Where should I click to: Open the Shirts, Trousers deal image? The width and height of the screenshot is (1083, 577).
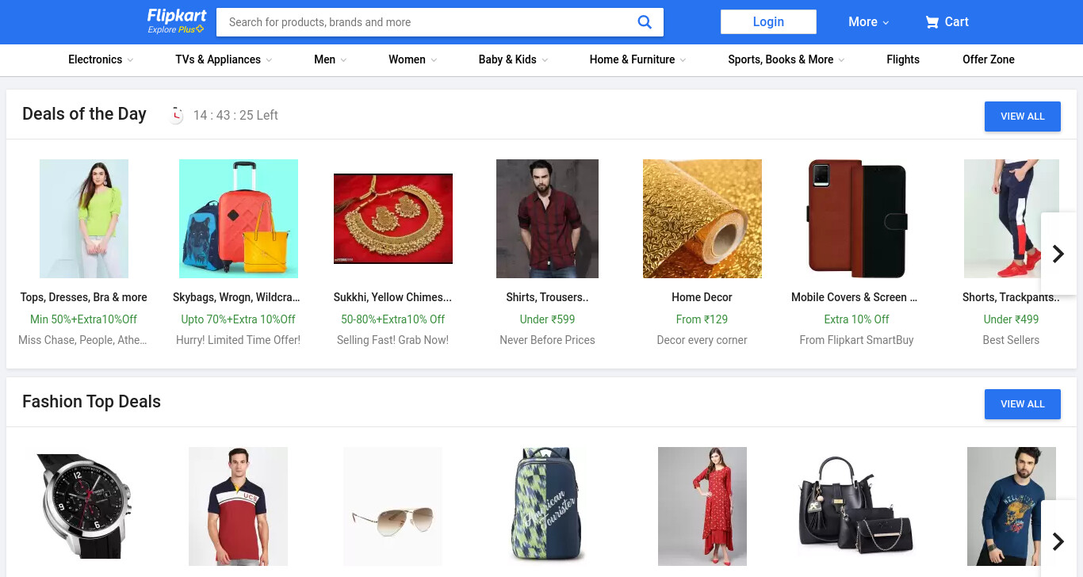[x=547, y=219]
